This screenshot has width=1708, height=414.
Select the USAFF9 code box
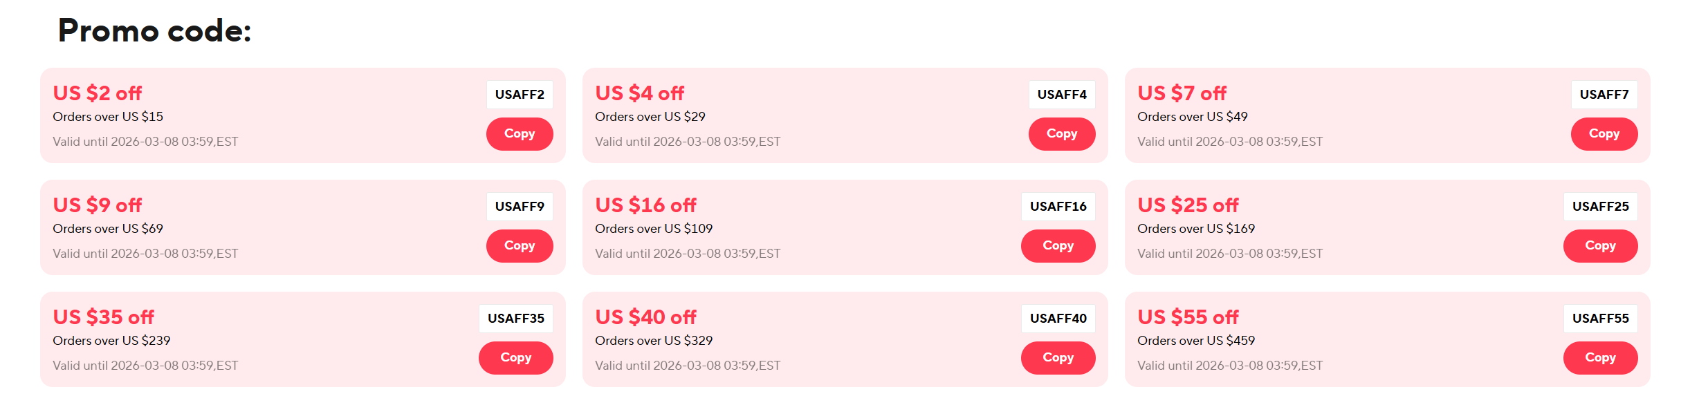coord(519,207)
